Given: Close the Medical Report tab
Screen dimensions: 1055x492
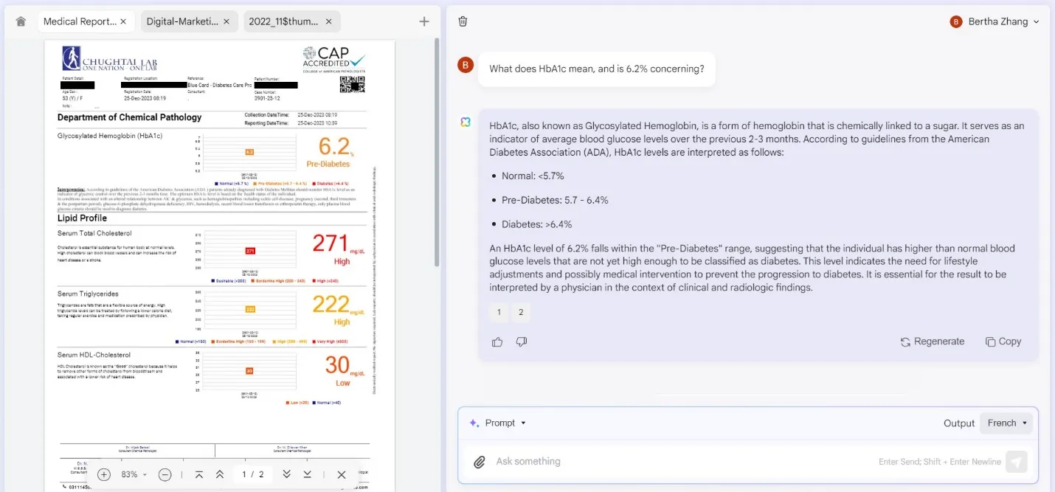Looking at the screenshot, I should click(x=123, y=21).
